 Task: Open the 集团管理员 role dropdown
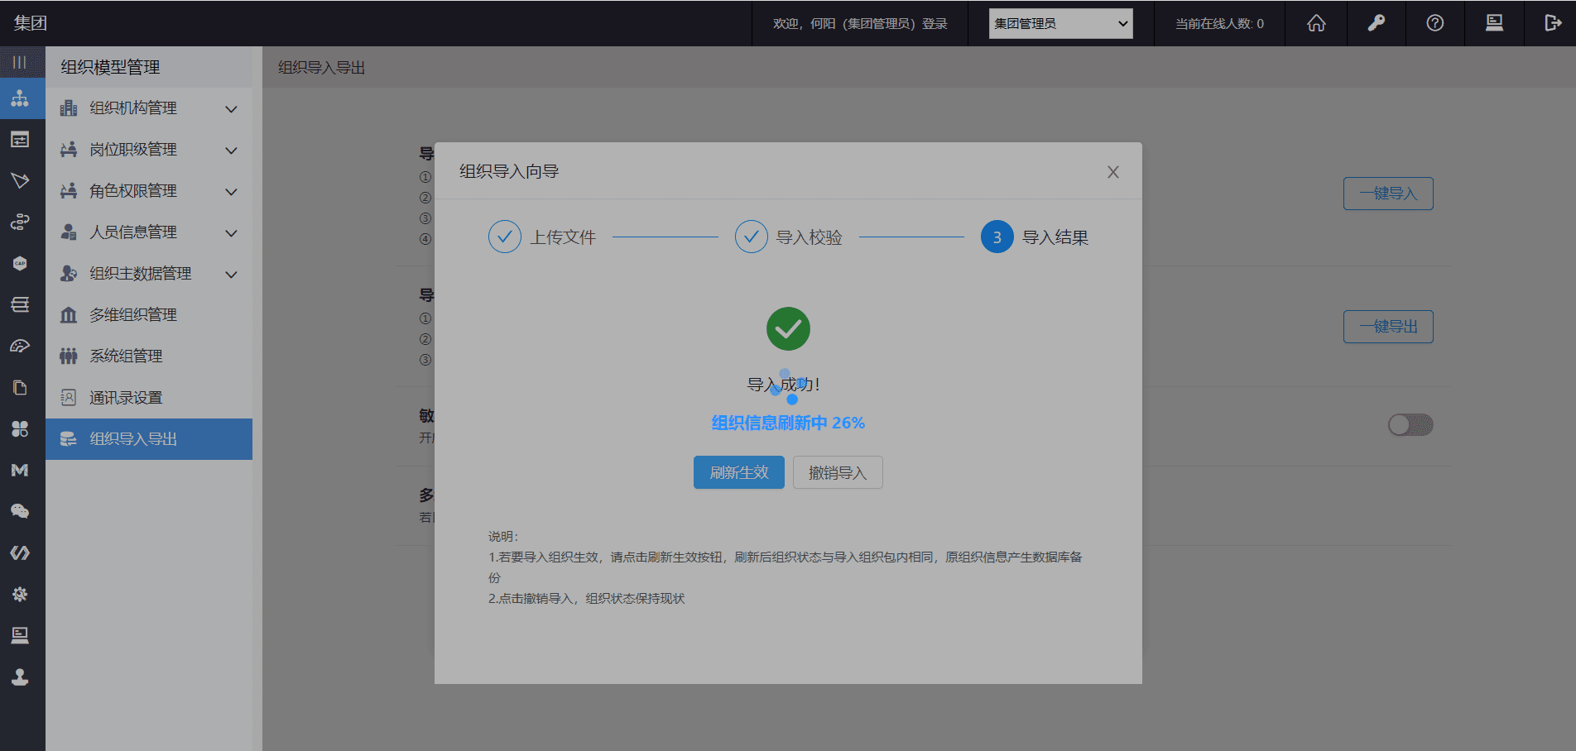point(1061,24)
